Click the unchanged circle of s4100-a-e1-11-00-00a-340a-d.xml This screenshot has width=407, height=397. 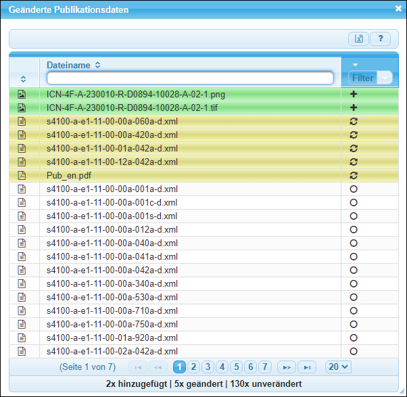point(354,283)
